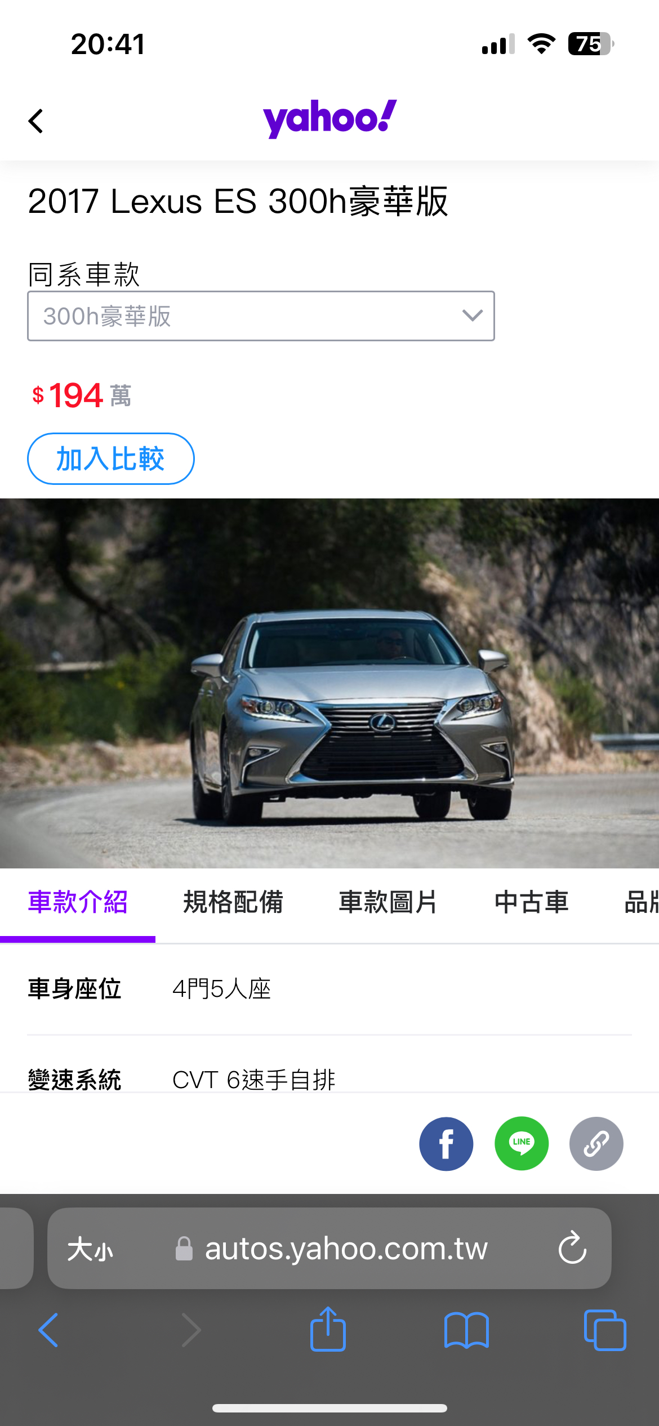Screen dimensions: 659x1426
Task: Open the Safari share sheet icon
Action: click(328, 1329)
